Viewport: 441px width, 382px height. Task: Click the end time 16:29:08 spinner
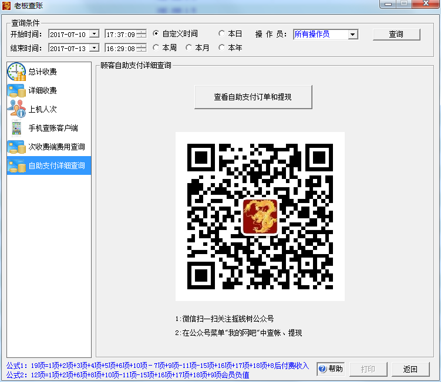click(x=142, y=48)
